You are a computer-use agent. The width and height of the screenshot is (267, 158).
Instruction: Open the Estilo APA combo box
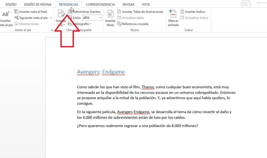tap(92, 18)
